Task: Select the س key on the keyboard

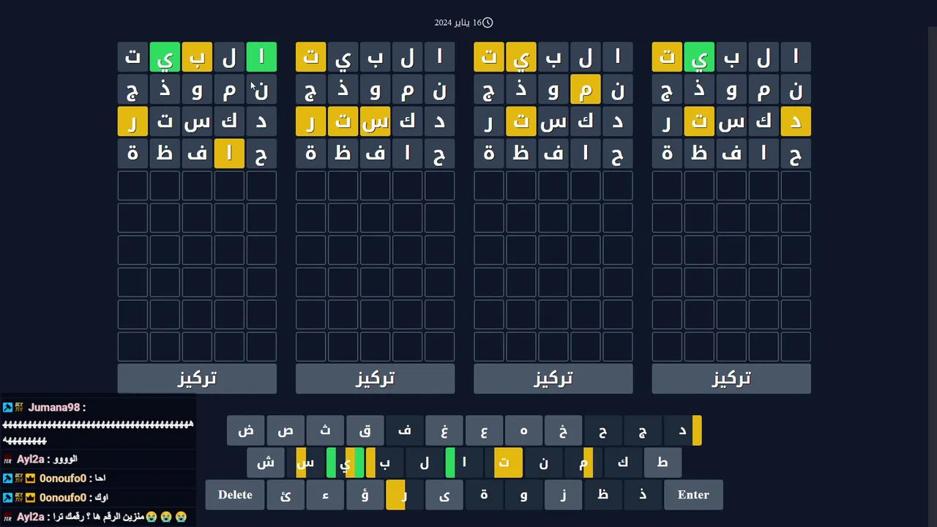Action: 305,463
